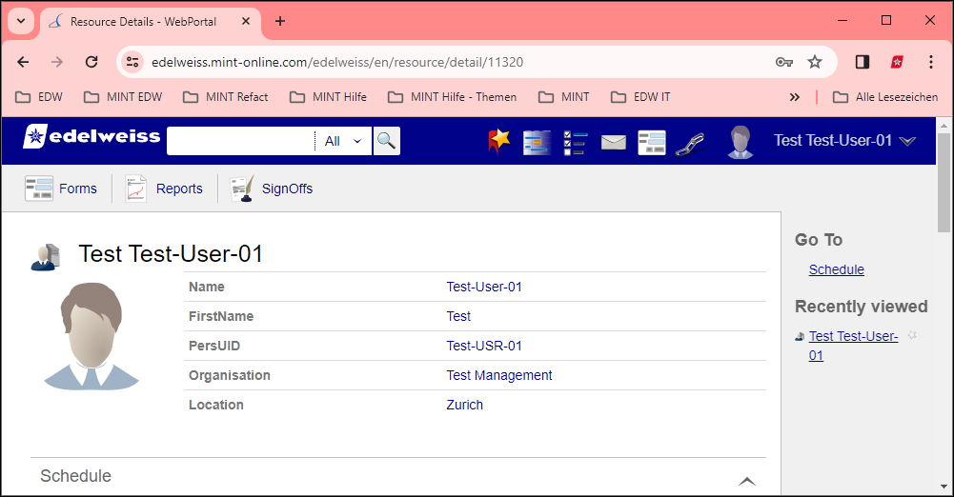
Task: Open the checklist tasks icon
Action: coord(575,143)
